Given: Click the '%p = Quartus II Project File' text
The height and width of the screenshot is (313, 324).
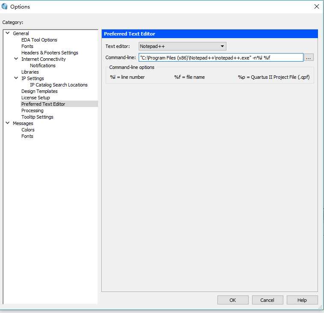Looking at the screenshot, I should point(274,77).
